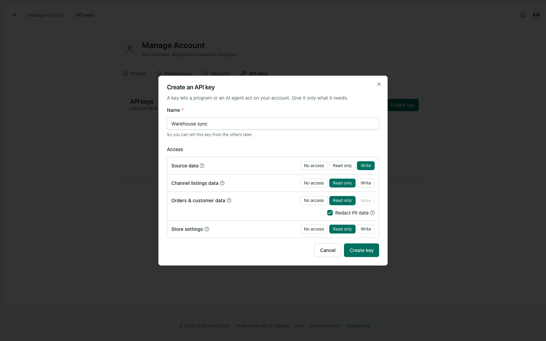Click the Channel listings data label
Screen dimensions: 546x341
click(195, 183)
